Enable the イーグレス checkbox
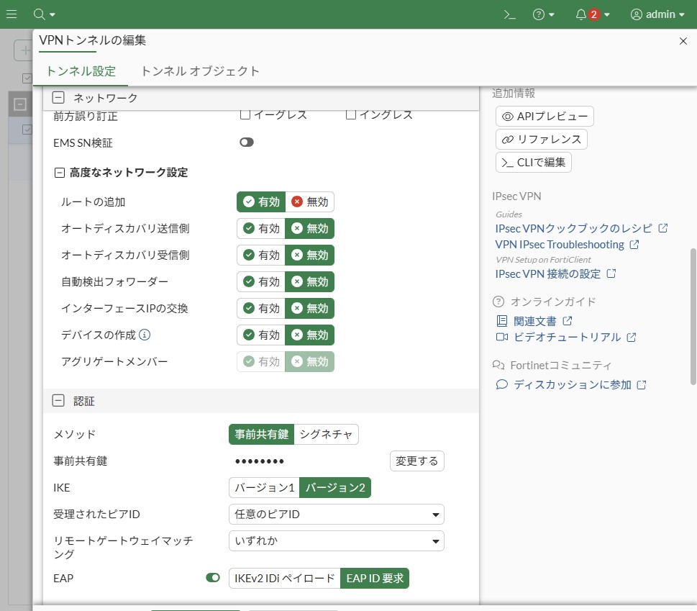The width and height of the screenshot is (697, 611). [245, 114]
